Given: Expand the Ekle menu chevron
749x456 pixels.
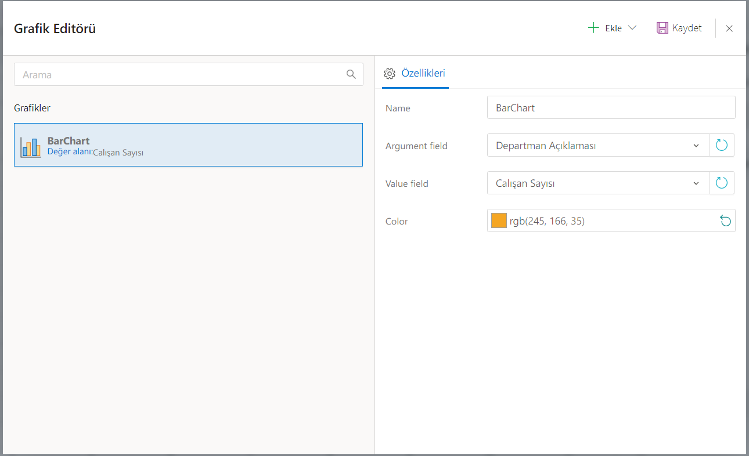Looking at the screenshot, I should click(632, 28).
